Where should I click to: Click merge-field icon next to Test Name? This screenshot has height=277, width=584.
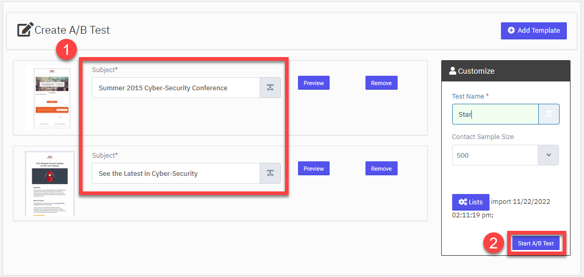(549, 114)
